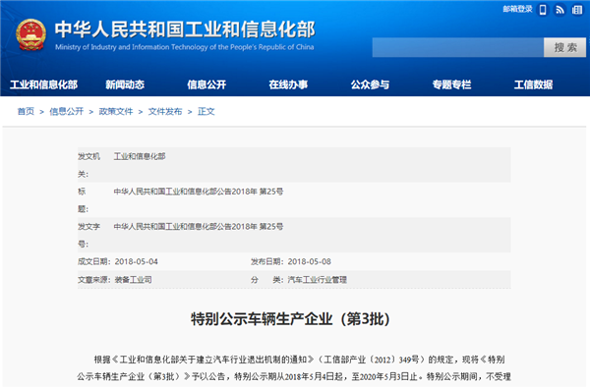Screen dimensions: 590x388
Task: Click the issuing agency 工业和信息化部 link
Action: (x=140, y=156)
